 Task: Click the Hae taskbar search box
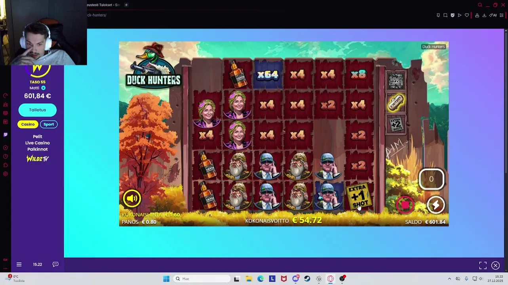click(201, 279)
